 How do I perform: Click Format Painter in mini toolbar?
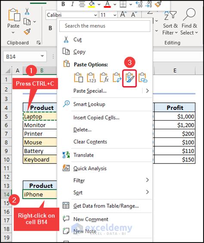click(x=158, y=4)
